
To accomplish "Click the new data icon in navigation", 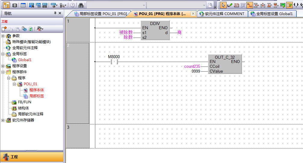I will click(4, 29).
